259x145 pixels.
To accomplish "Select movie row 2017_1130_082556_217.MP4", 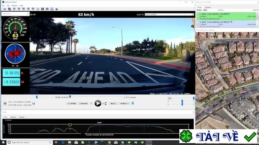I will coord(226,24).
